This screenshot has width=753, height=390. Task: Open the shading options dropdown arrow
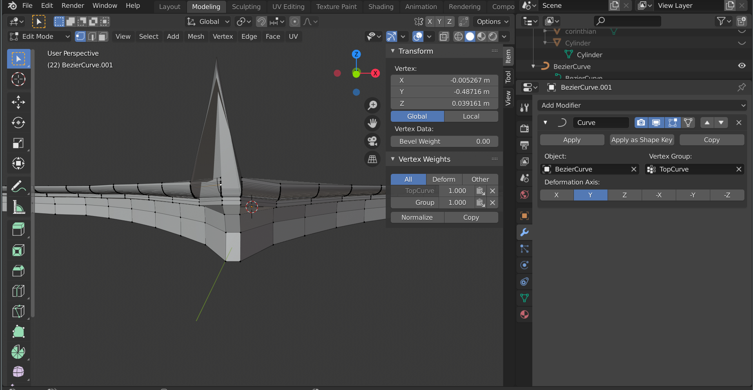click(x=504, y=36)
